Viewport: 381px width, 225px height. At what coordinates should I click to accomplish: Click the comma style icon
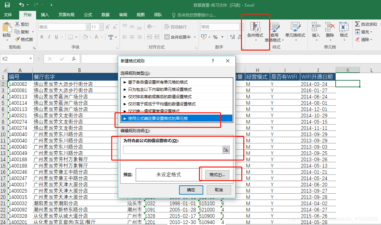[x=222, y=37]
